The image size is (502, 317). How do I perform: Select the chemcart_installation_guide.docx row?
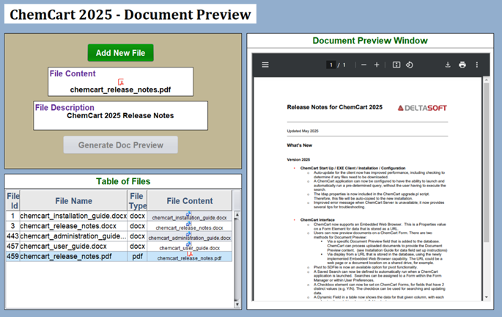pos(73,216)
